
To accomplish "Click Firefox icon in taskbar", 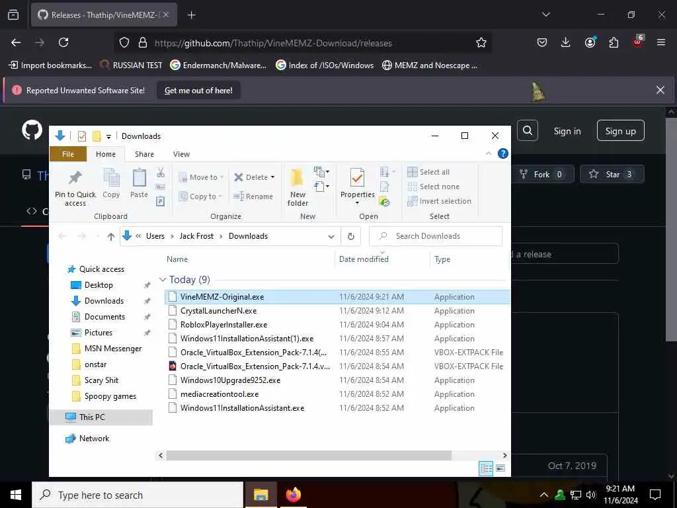I will (x=293, y=495).
